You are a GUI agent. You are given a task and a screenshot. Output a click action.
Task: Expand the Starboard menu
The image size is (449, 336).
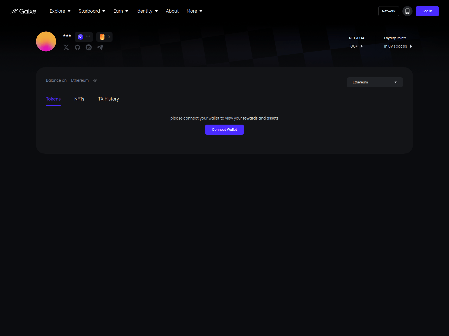[x=92, y=11]
